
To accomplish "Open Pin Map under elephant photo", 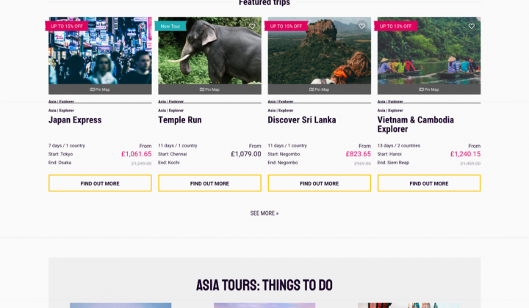I will 209,89.
